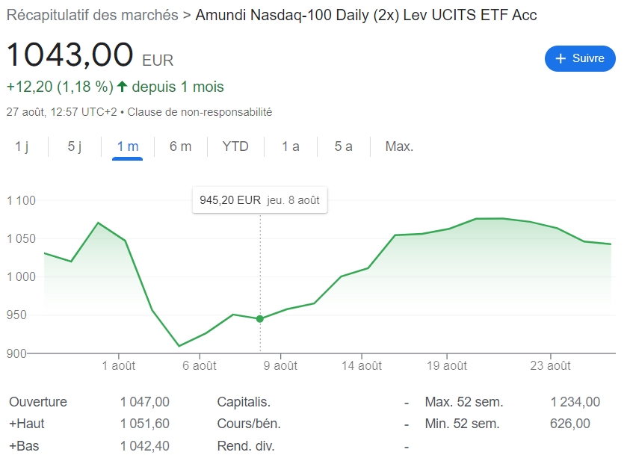Click the green up arrow beside depuis 1 mois
This screenshot has height=464, width=636.
(x=122, y=87)
